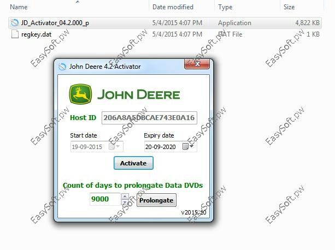The image size is (335, 250).
Task: Click the 4,822 KB size value
Action: coord(308,23)
